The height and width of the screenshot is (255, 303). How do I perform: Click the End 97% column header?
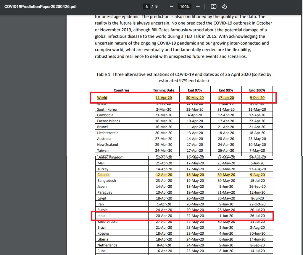pyautogui.click(x=195, y=90)
